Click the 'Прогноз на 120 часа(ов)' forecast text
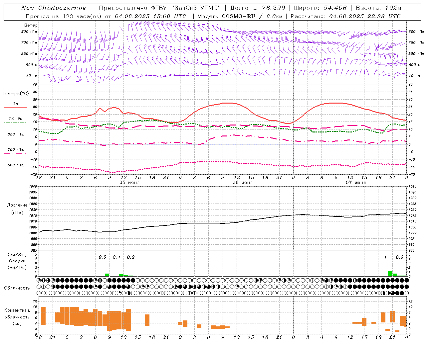This screenshot has width=426, height=340. [x=64, y=16]
